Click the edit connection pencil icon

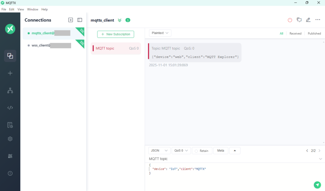click(308, 20)
